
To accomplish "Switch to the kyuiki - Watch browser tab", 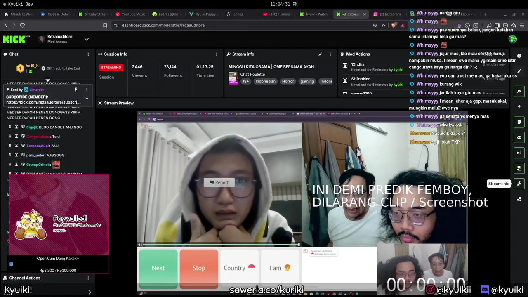I will (314, 14).
